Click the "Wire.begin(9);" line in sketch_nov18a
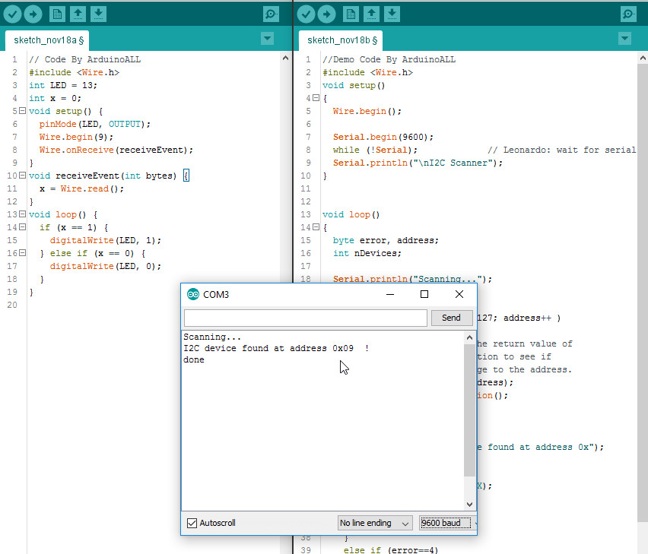Viewport: 648px width, 554px height. 76,137
